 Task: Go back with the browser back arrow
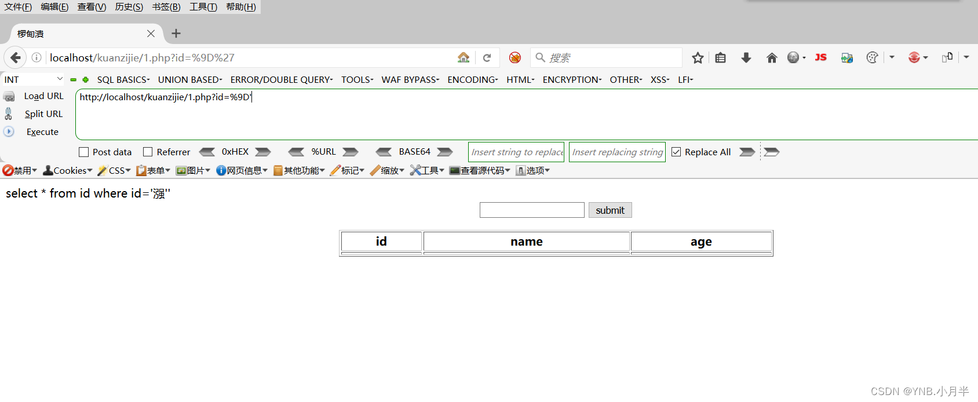click(16, 57)
